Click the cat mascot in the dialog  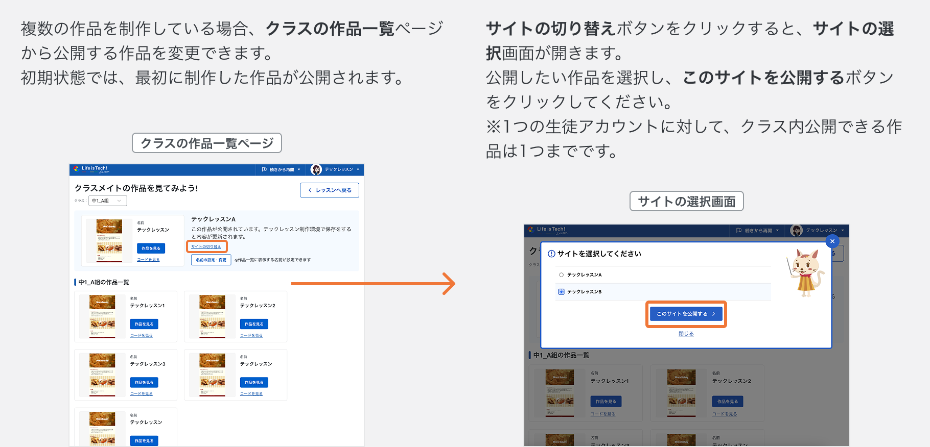pyautogui.click(x=806, y=273)
